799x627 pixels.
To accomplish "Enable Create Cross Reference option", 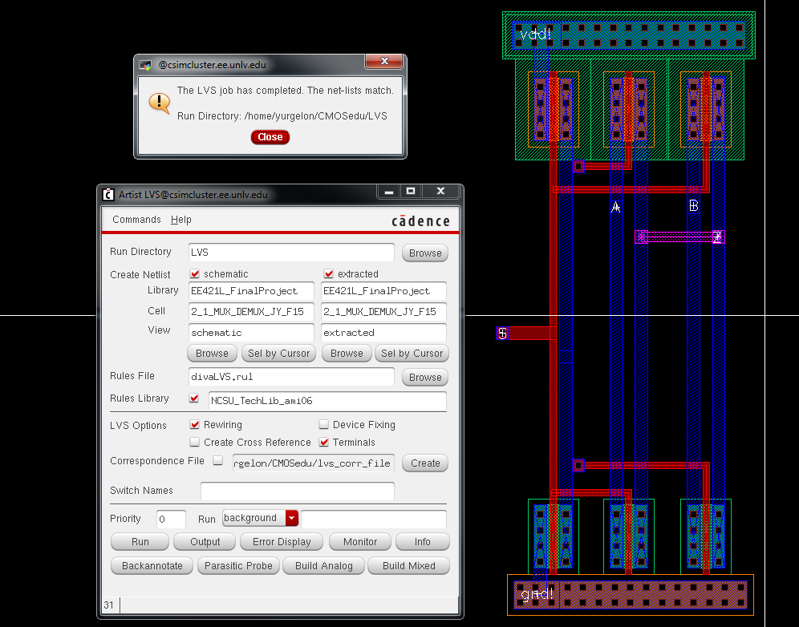I will pos(195,443).
